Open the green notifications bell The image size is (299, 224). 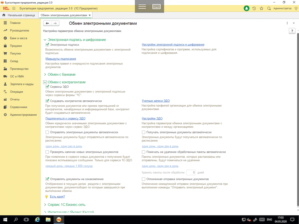(246, 8)
